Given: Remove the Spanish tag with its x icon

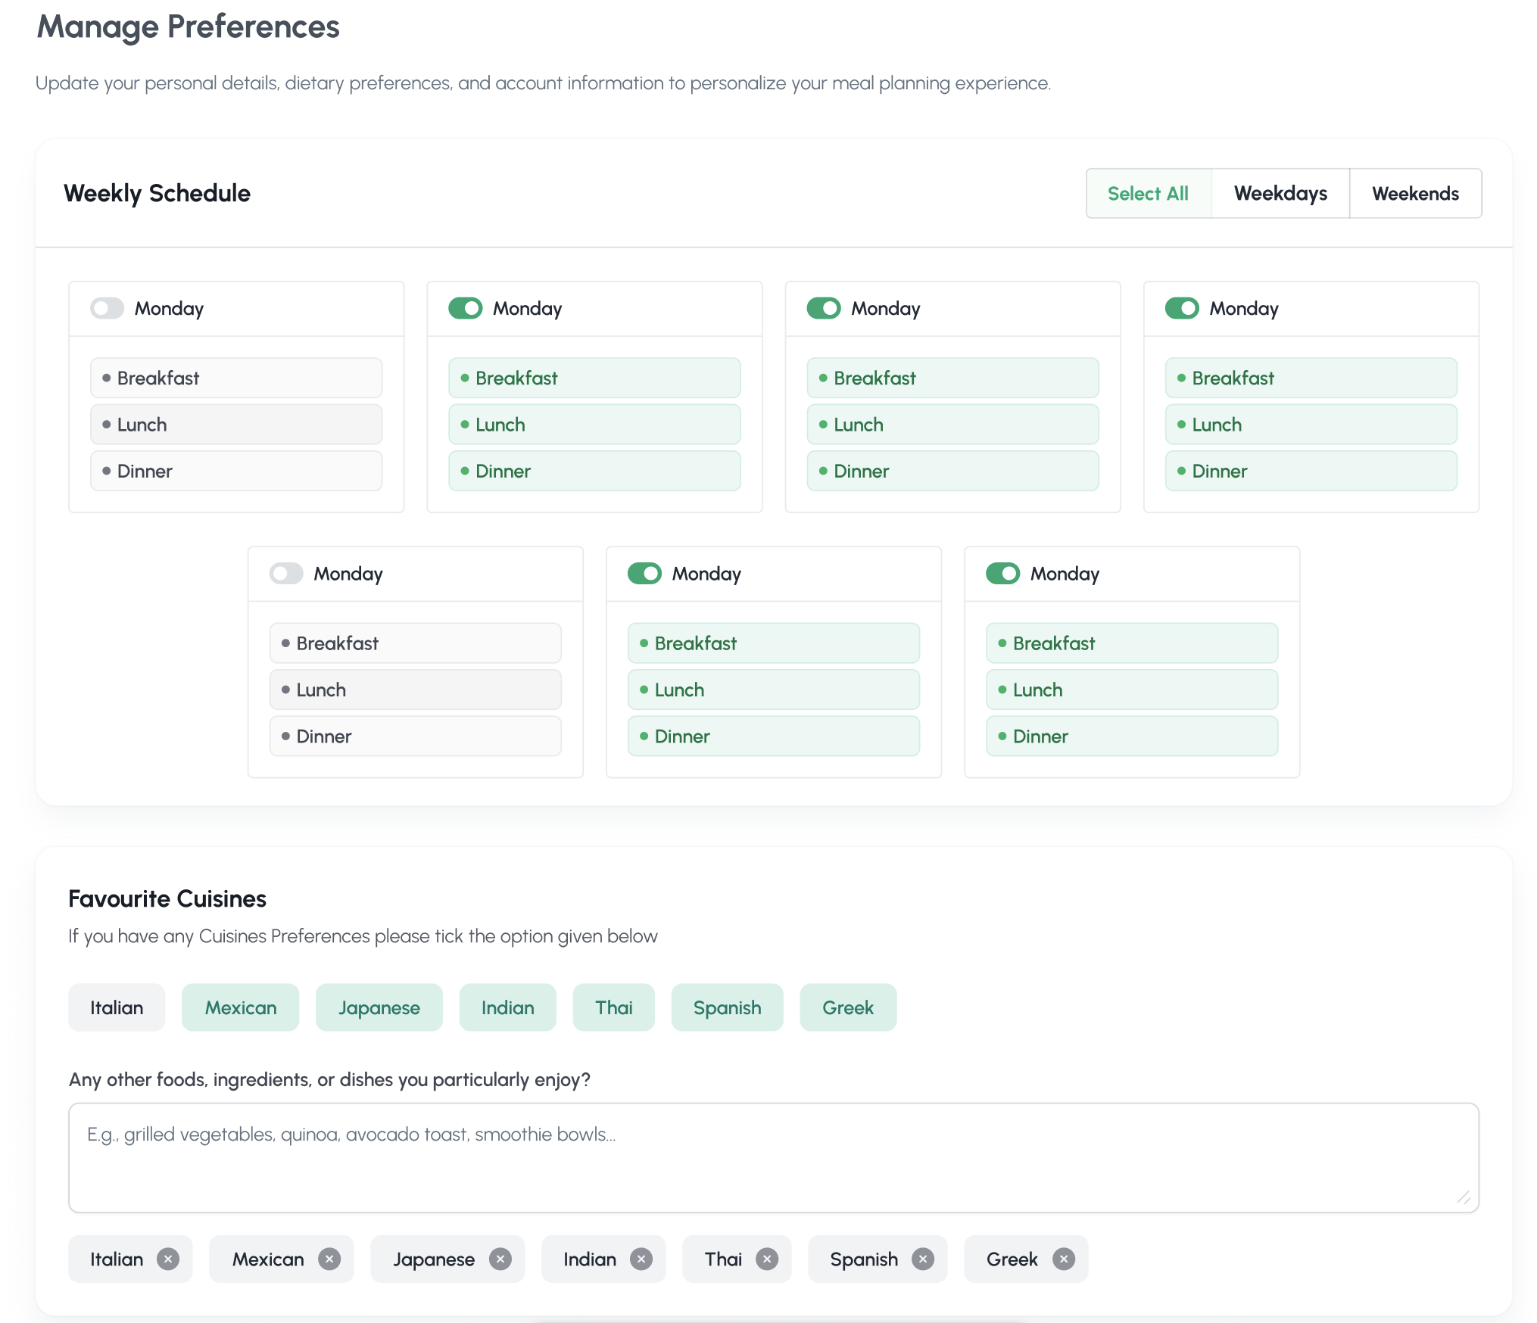Looking at the screenshot, I should click(x=923, y=1259).
